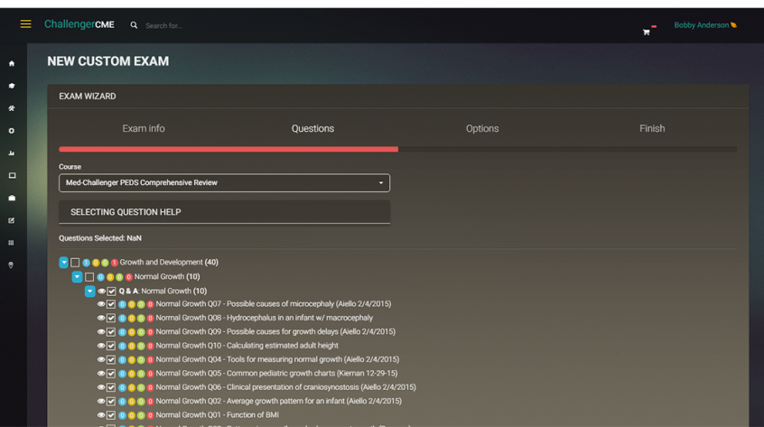The height and width of the screenshot is (427, 764).
Task: Open the tools sidebar icon
Action: pyautogui.click(x=12, y=108)
